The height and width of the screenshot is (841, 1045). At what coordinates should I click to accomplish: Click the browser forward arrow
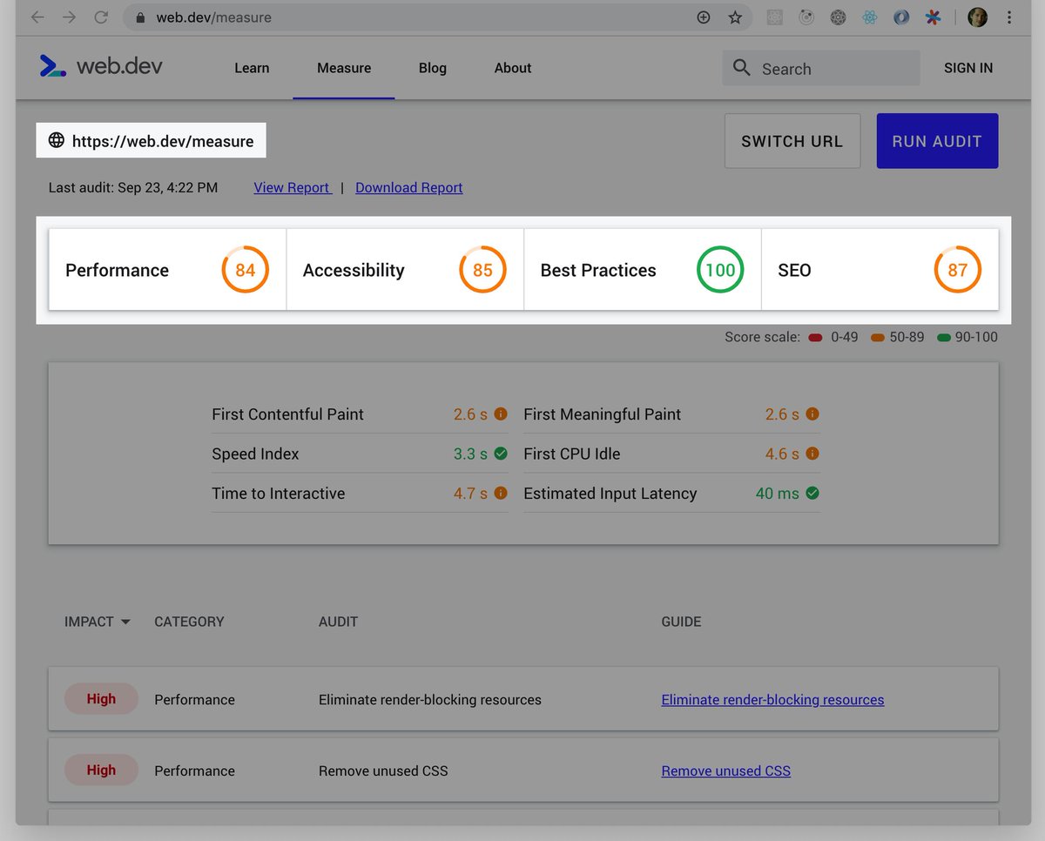[69, 17]
